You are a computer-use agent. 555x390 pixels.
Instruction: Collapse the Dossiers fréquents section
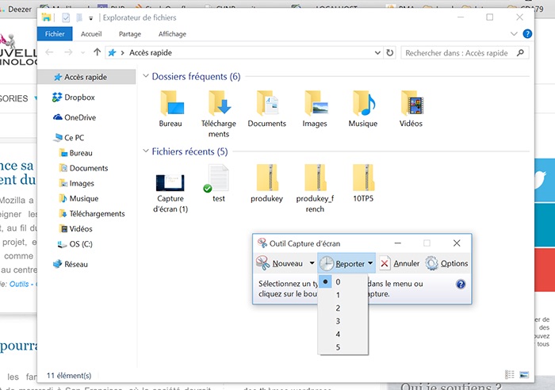pyautogui.click(x=146, y=77)
